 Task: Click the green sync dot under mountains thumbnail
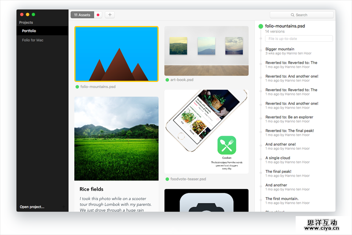coord(77,87)
